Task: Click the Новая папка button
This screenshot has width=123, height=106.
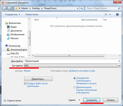Action: 32,14
